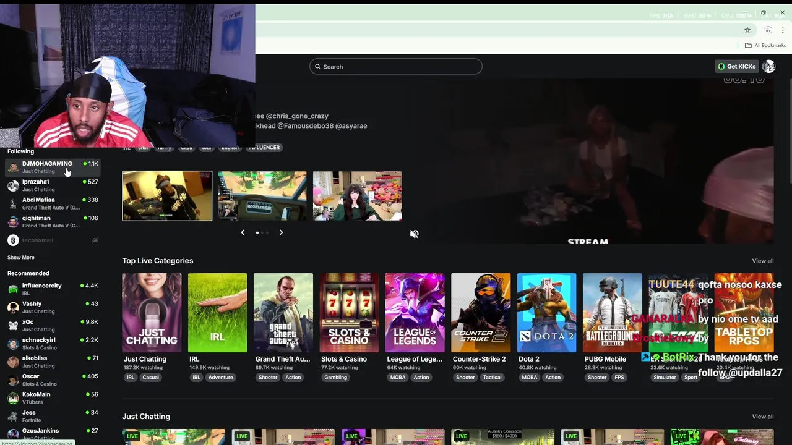Click Shooter tag under Grand Theft Auto
Viewport: 792px width, 445px height.
(x=268, y=378)
